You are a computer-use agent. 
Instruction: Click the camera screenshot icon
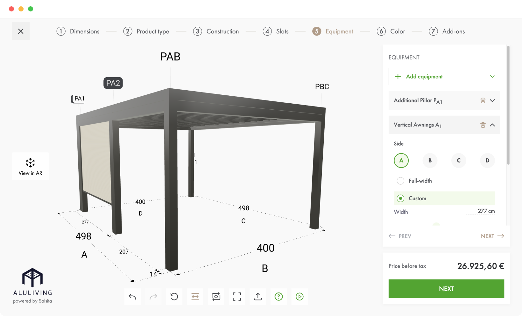tap(216, 297)
